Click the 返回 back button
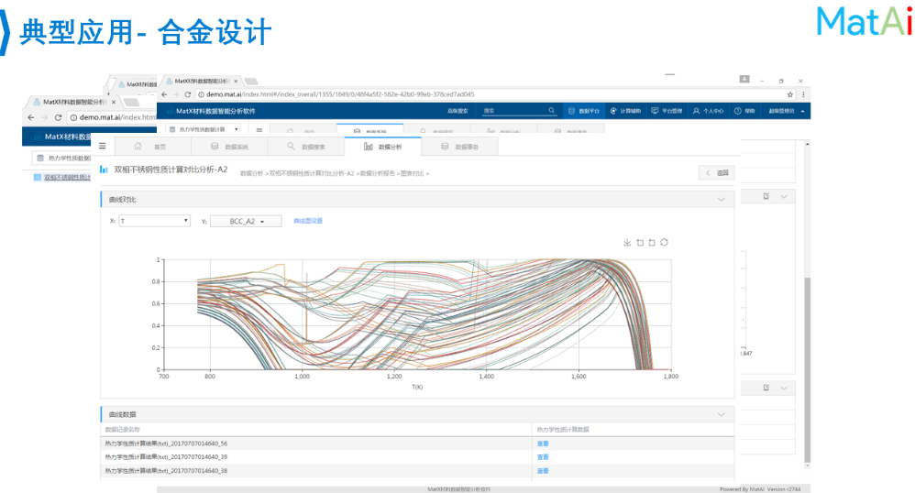Viewport: 915px width, 493px height. [716, 172]
